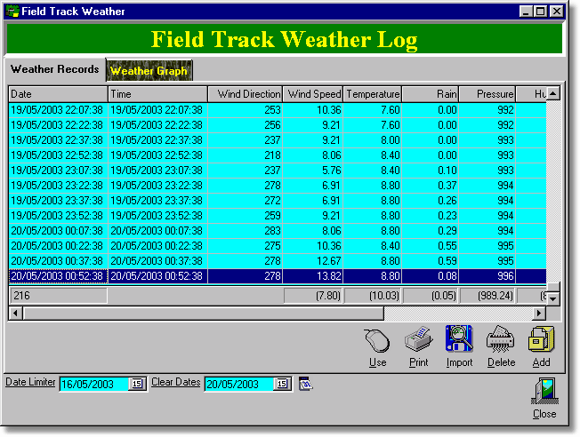
Task: Click the highlighted date 20/05/2003 00:52:38
Action: (x=57, y=276)
